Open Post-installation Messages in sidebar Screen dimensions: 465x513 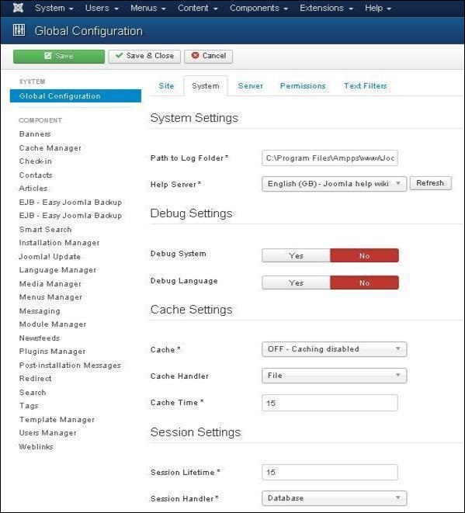(x=70, y=365)
